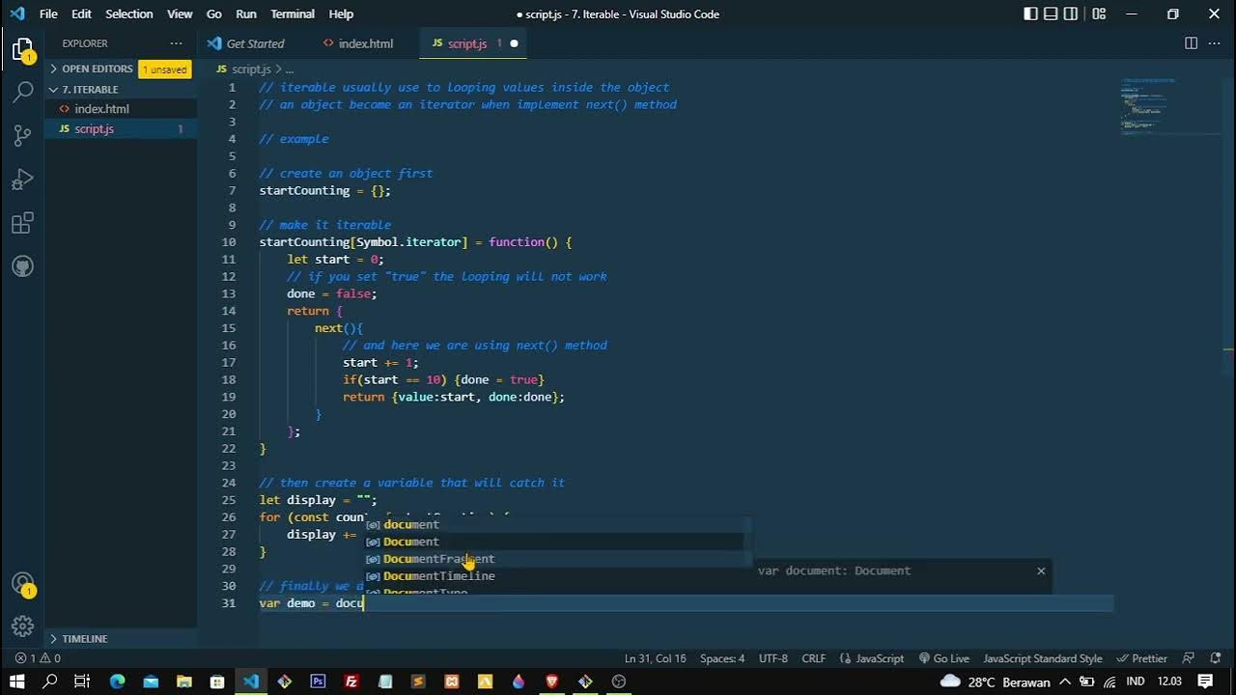The height and width of the screenshot is (695, 1236).
Task: Open the customize layout icon
Action: click(1099, 14)
